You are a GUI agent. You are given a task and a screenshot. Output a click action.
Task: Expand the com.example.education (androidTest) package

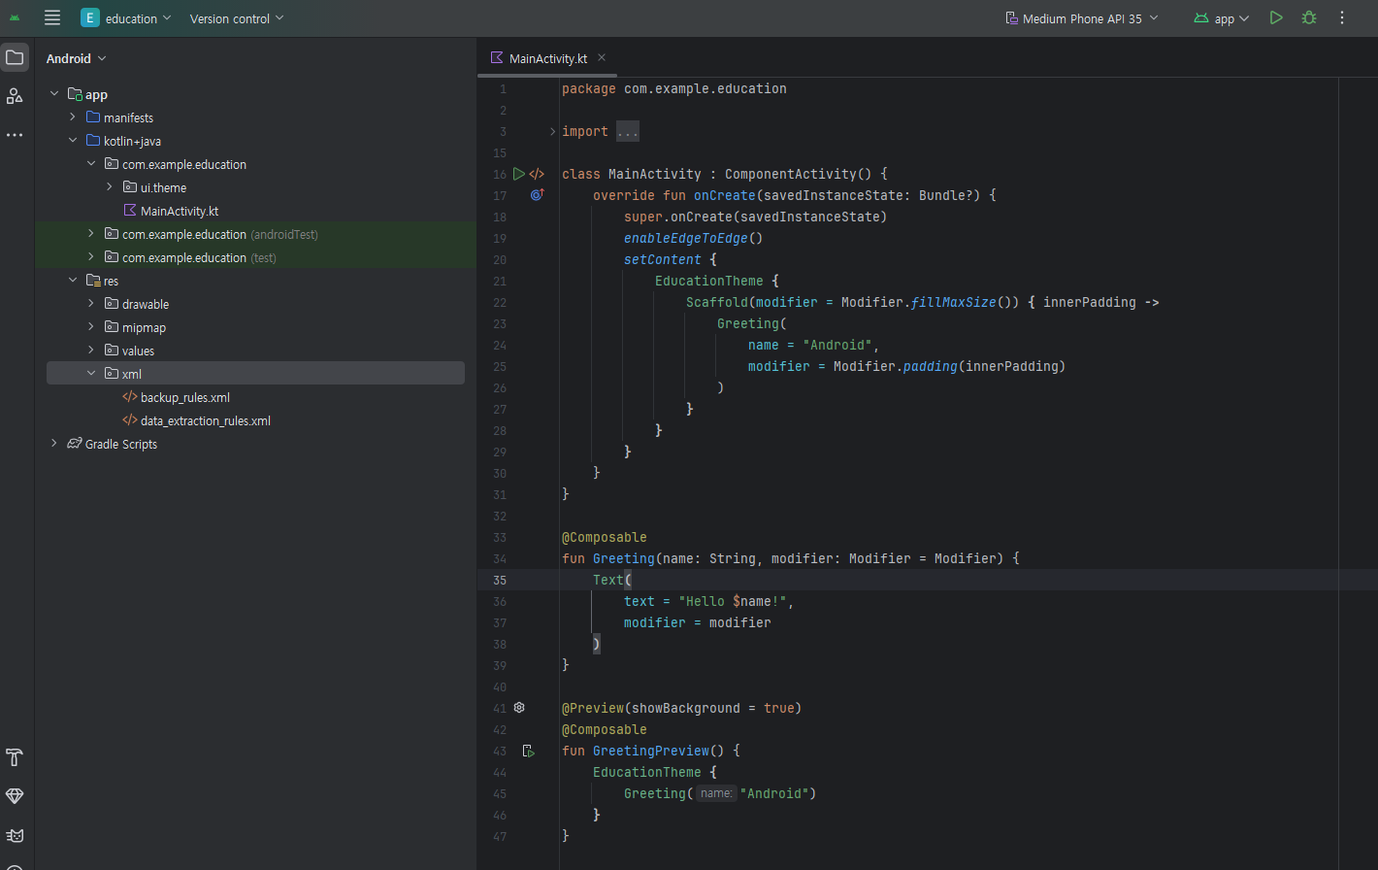click(91, 234)
